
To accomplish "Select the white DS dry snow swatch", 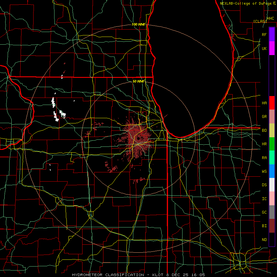I will click(x=272, y=185).
